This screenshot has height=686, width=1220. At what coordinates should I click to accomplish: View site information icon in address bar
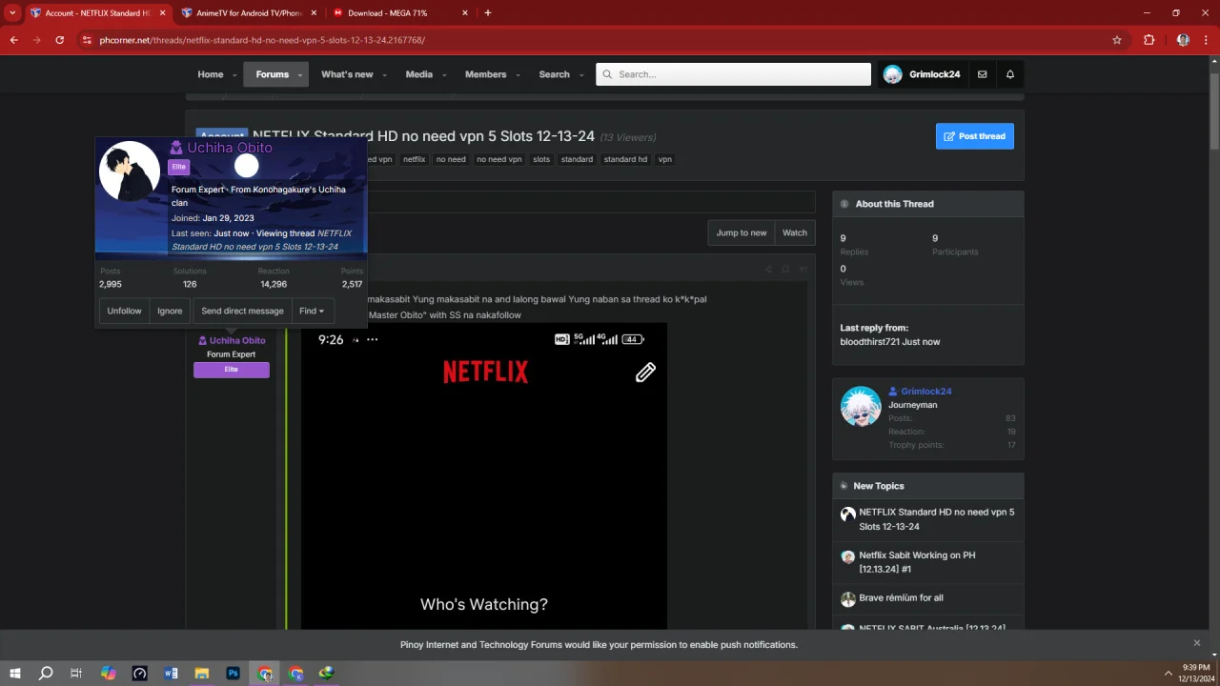tap(87, 40)
